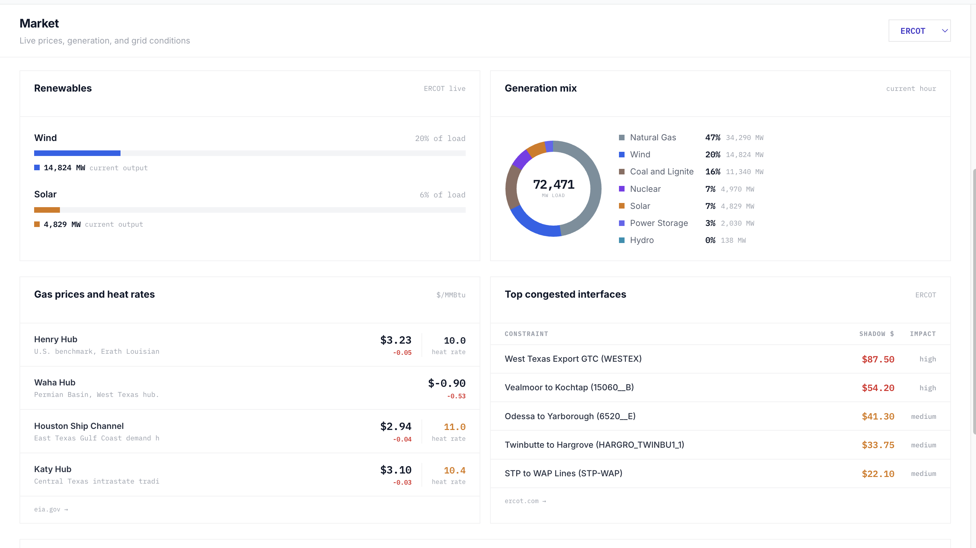Open the ercot.com source link
976x548 pixels.
click(525, 501)
